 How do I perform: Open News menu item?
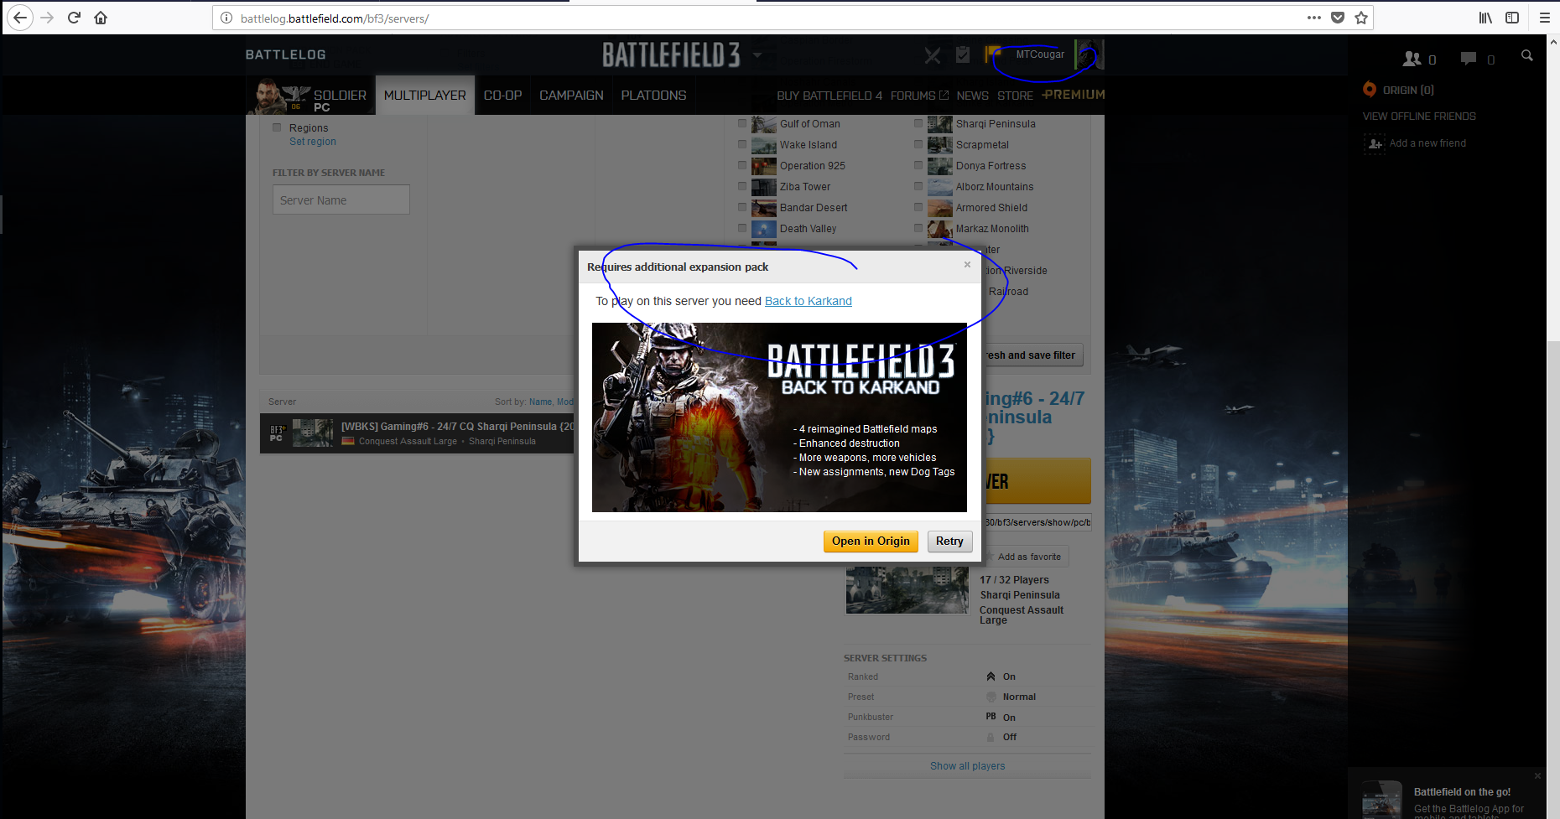coord(972,96)
